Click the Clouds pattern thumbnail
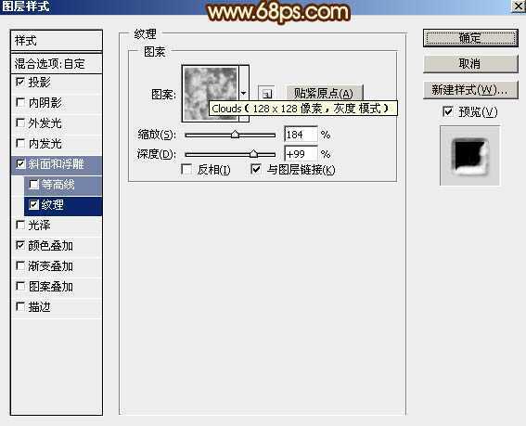The image size is (526, 426). pyautogui.click(x=211, y=94)
